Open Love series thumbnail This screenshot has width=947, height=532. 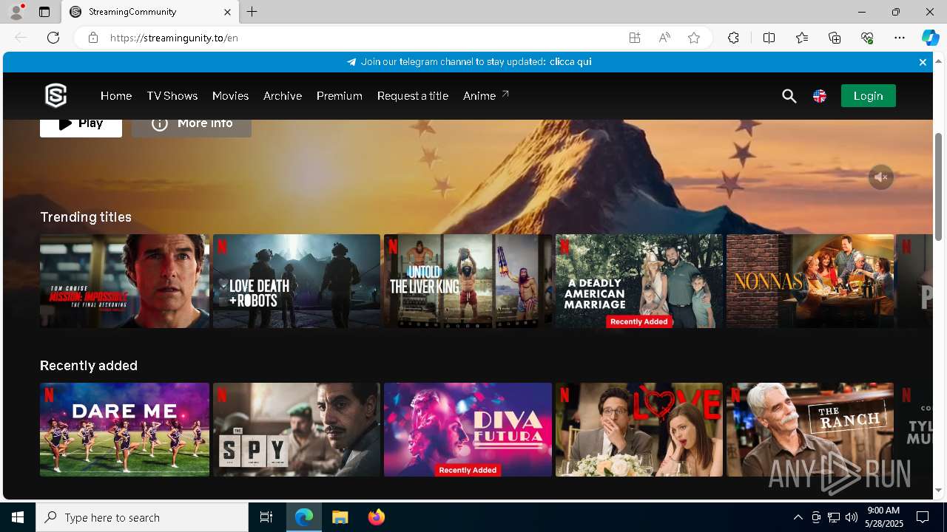(x=639, y=429)
